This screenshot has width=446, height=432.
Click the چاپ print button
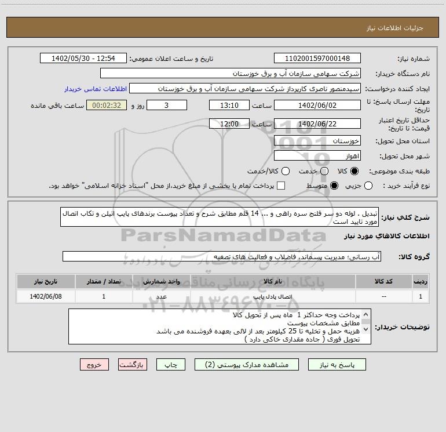(171, 365)
